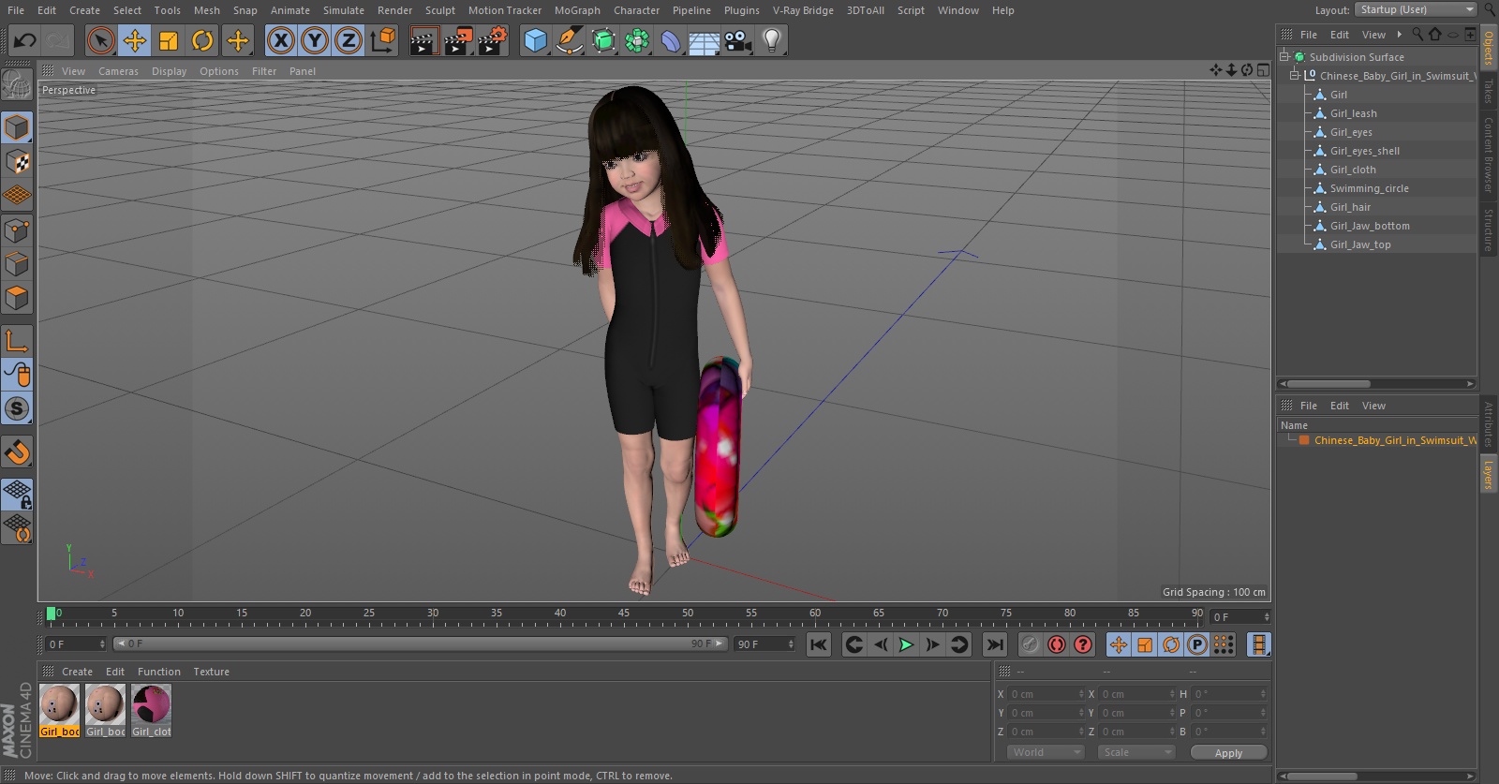
Task: Click the magnet tool icon
Action: click(17, 451)
